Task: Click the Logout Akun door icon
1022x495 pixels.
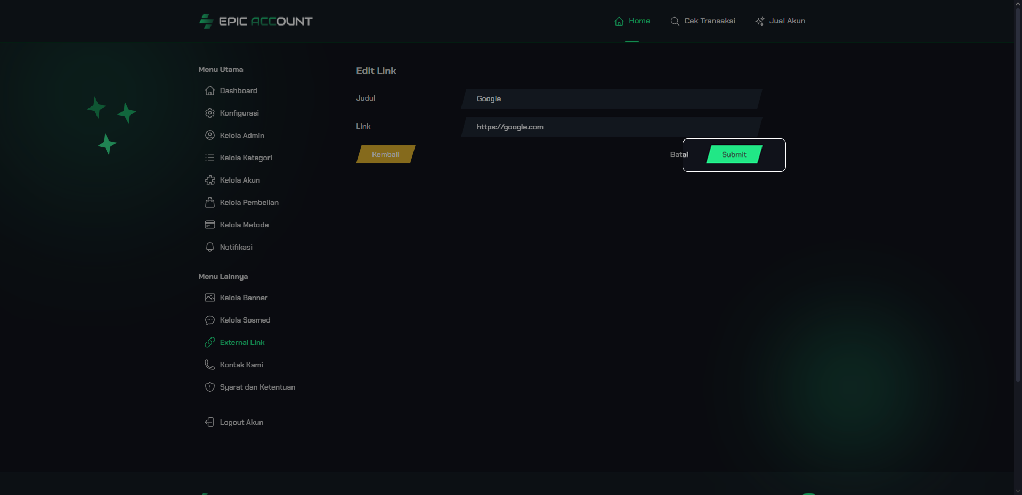Action: [210, 422]
